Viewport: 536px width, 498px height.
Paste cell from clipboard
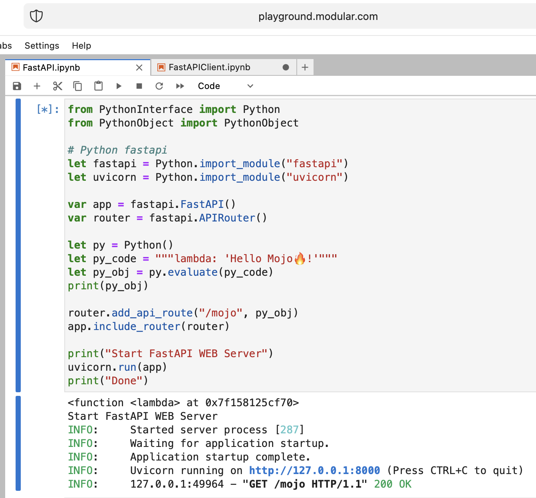[98, 86]
